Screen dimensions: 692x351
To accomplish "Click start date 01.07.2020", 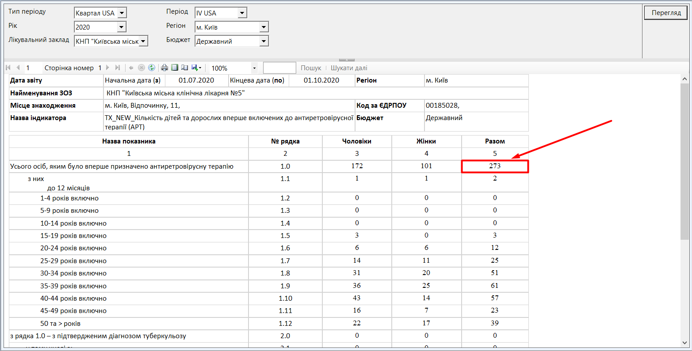I will pos(196,80).
